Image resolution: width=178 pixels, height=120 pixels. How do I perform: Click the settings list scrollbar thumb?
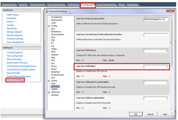[x=171, y=43]
